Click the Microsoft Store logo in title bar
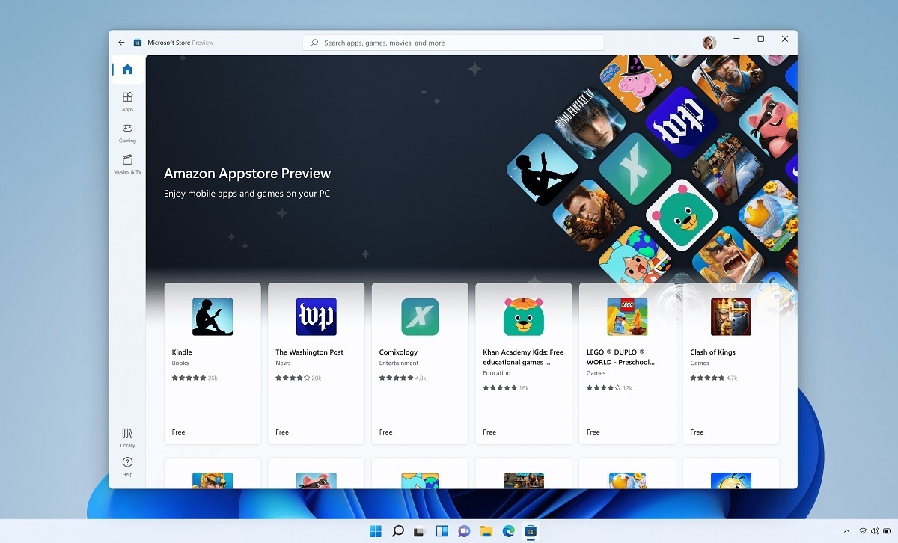 [137, 43]
